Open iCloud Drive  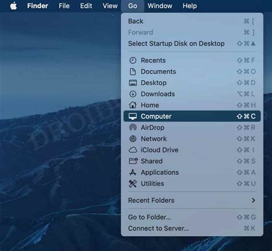point(192,150)
